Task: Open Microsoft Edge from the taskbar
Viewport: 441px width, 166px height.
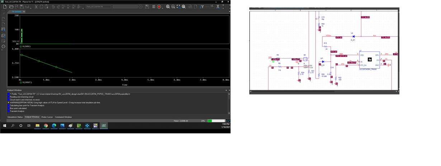Action: pos(54,126)
